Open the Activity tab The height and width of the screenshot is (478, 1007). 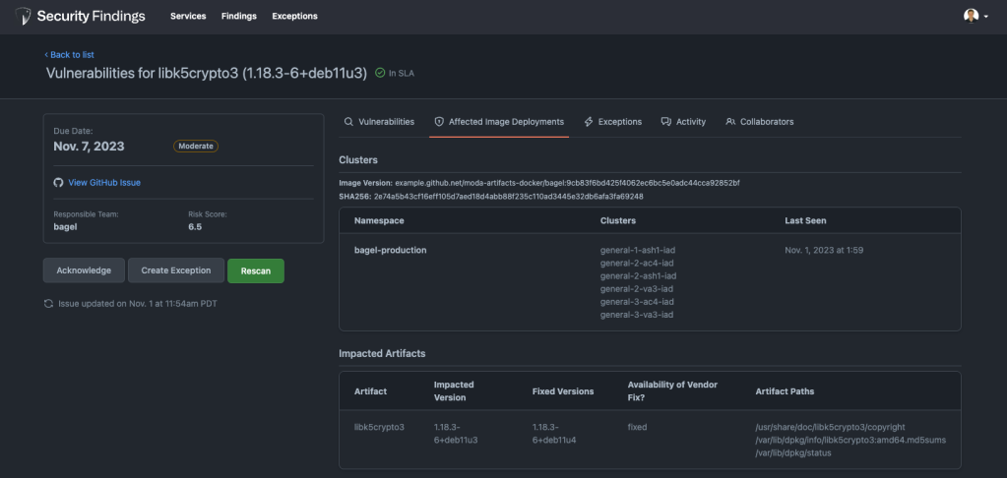tap(683, 121)
